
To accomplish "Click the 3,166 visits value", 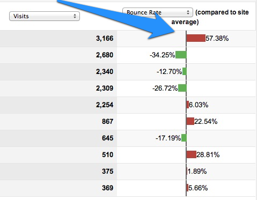I will click(x=105, y=38).
